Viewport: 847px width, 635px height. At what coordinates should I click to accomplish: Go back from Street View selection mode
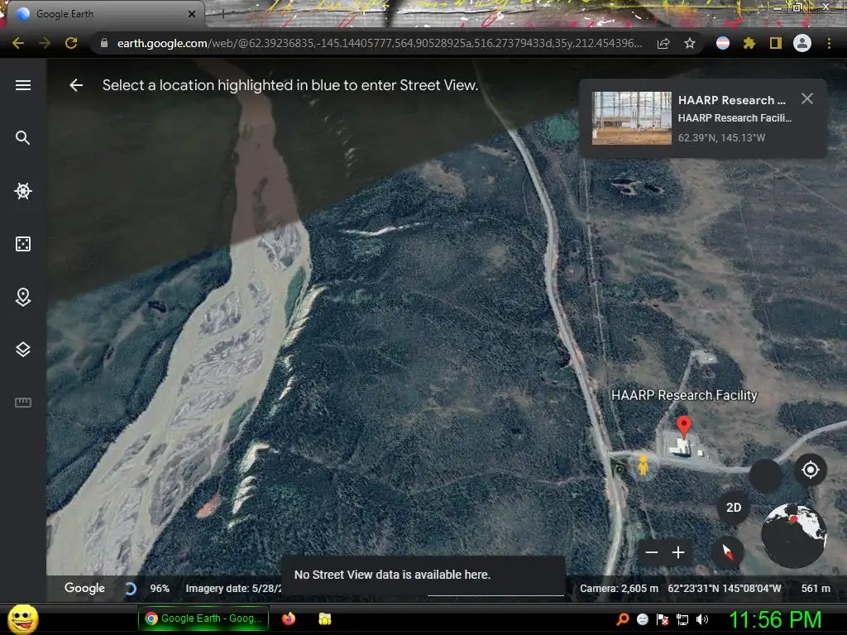pyautogui.click(x=76, y=85)
